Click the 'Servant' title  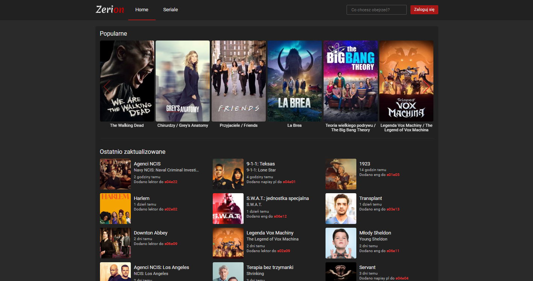367,267
